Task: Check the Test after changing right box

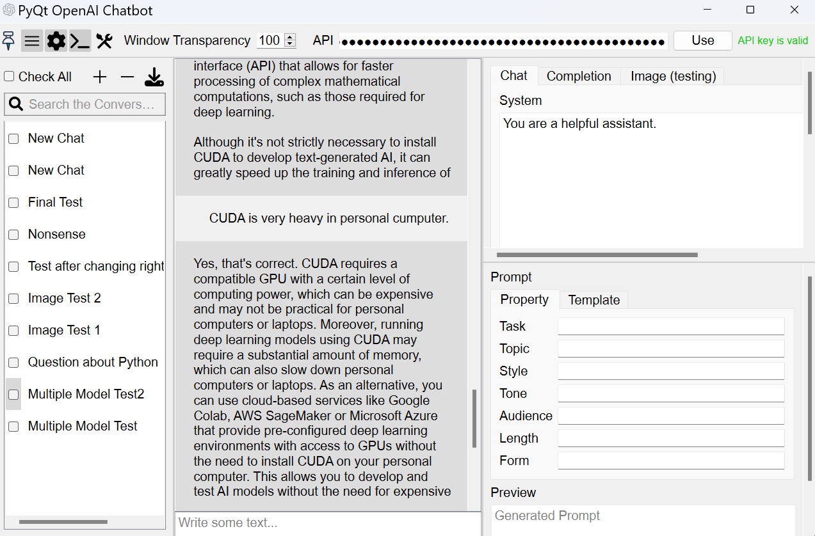Action: click(13, 267)
